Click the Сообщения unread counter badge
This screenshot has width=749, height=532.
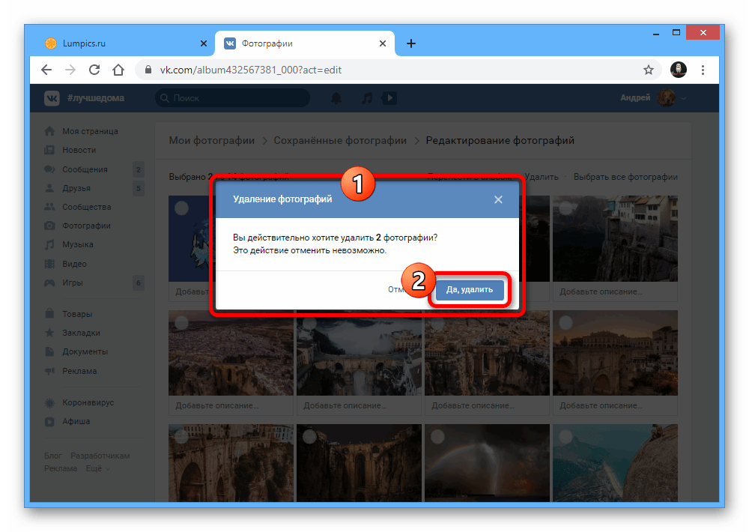pyautogui.click(x=139, y=169)
